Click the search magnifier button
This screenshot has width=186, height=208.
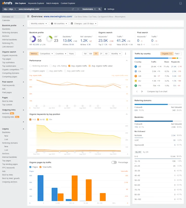click(100, 9)
